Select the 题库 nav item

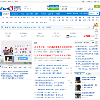pos(37,14)
